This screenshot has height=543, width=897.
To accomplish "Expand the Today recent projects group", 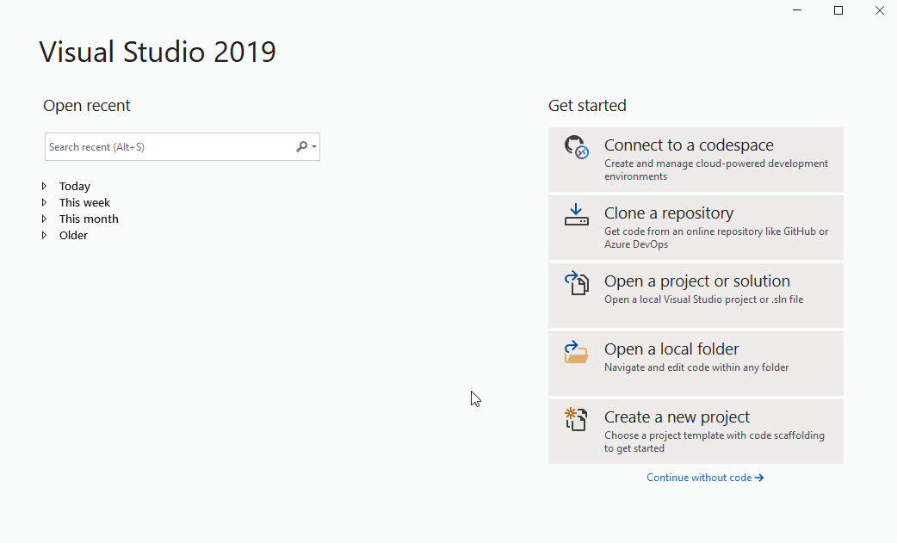I will 46,186.
